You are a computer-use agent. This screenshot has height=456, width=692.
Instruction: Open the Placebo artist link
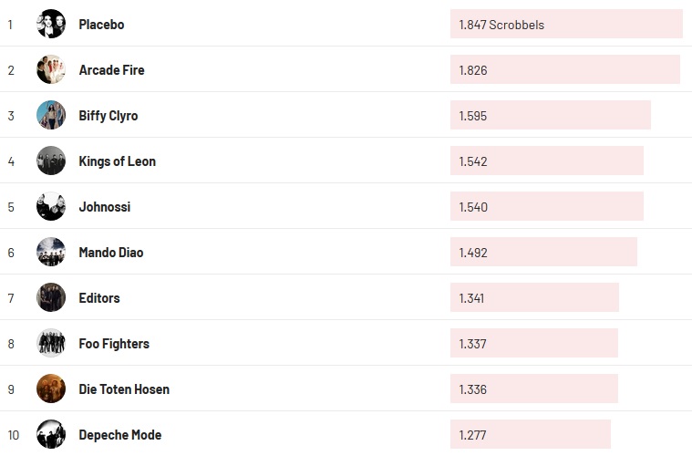pos(101,25)
